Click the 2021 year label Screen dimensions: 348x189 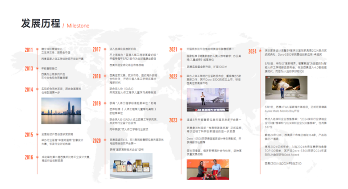pos(174,49)
